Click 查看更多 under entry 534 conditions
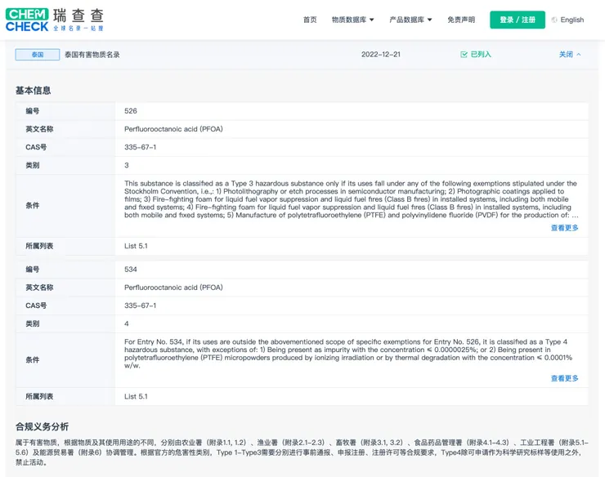 point(564,378)
